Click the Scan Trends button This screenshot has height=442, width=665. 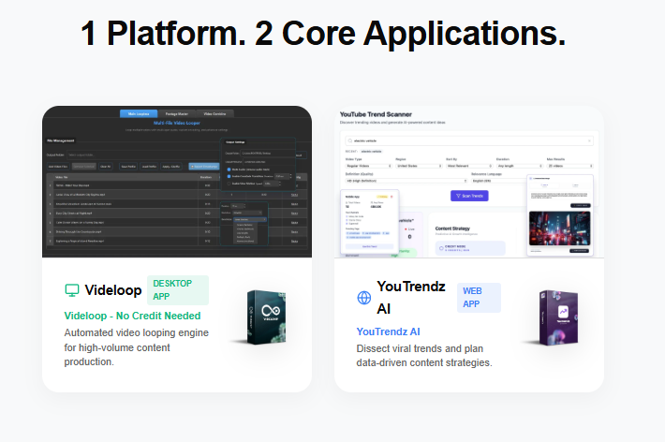pyautogui.click(x=469, y=196)
